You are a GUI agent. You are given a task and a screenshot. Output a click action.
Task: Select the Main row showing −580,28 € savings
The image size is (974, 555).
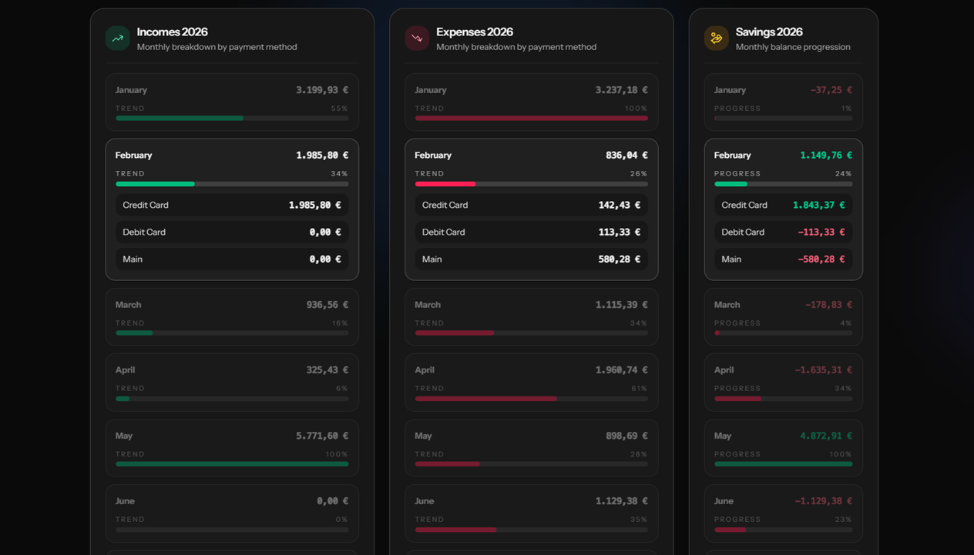(x=784, y=259)
